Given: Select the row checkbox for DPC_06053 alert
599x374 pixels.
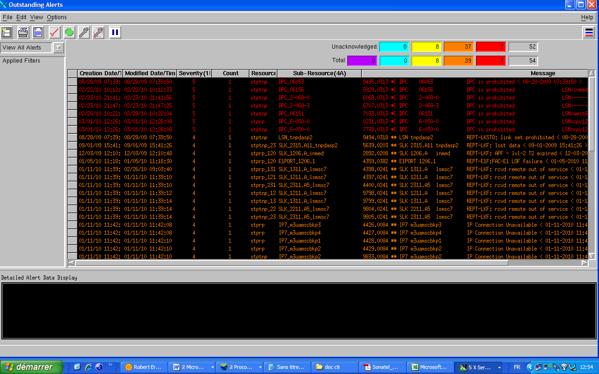Looking at the screenshot, I should pos(72,82).
